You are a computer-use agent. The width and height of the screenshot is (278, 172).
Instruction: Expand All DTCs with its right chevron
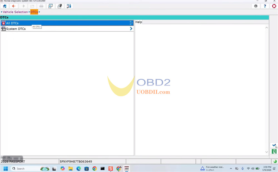coord(131,23)
